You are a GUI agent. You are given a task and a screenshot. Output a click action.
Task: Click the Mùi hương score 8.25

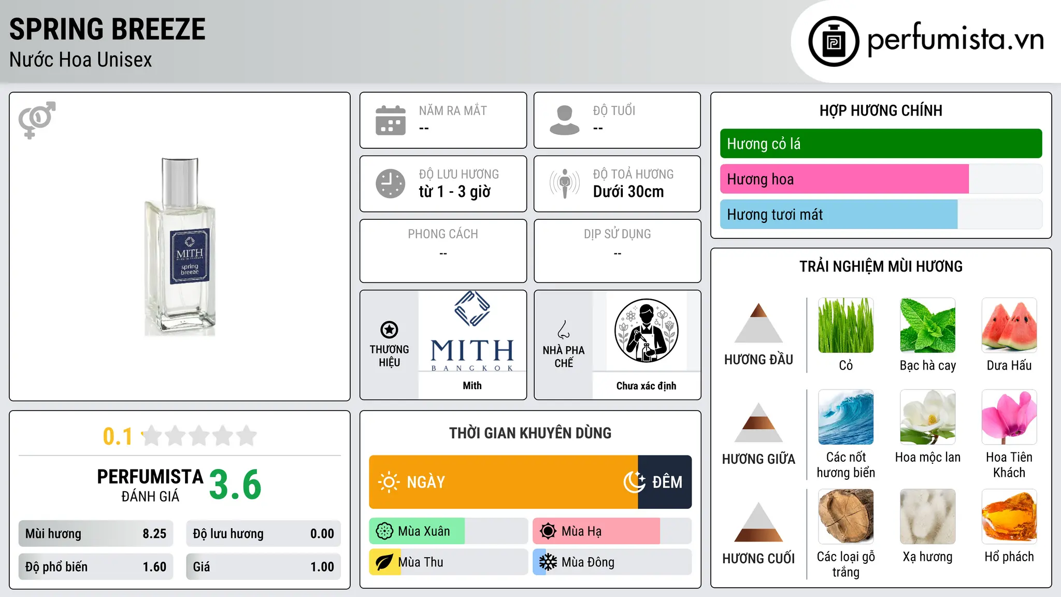[154, 534]
